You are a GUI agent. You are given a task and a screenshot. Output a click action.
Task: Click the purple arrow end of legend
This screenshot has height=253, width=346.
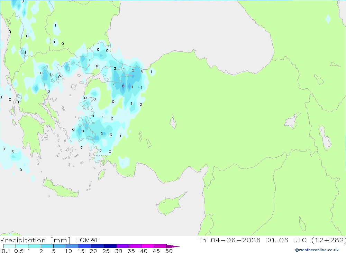click(x=173, y=246)
